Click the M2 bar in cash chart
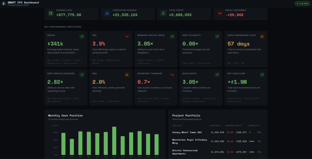Image resolution: width=312 pixels, height=159 pixels. (72, 147)
